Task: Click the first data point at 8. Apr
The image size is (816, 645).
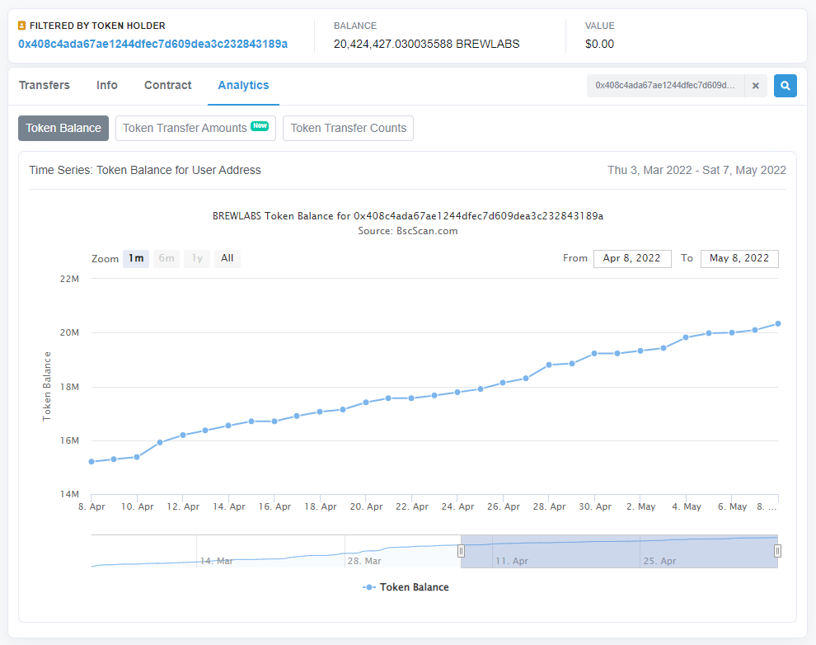Action: tap(91, 462)
